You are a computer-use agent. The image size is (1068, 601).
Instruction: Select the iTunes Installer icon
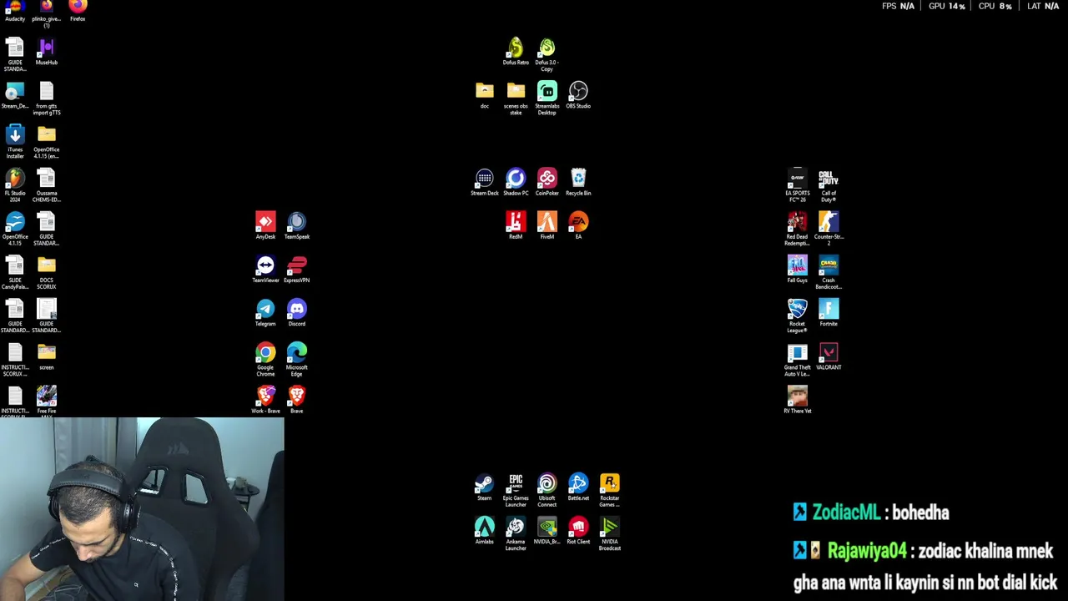click(15, 142)
